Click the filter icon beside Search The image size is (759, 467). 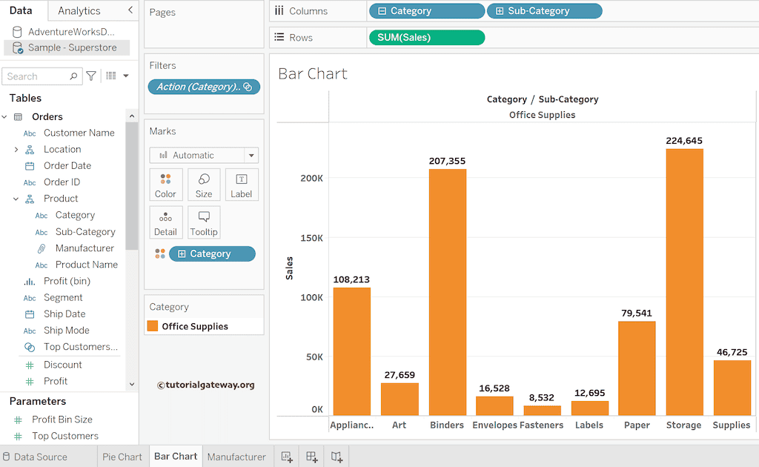91,76
